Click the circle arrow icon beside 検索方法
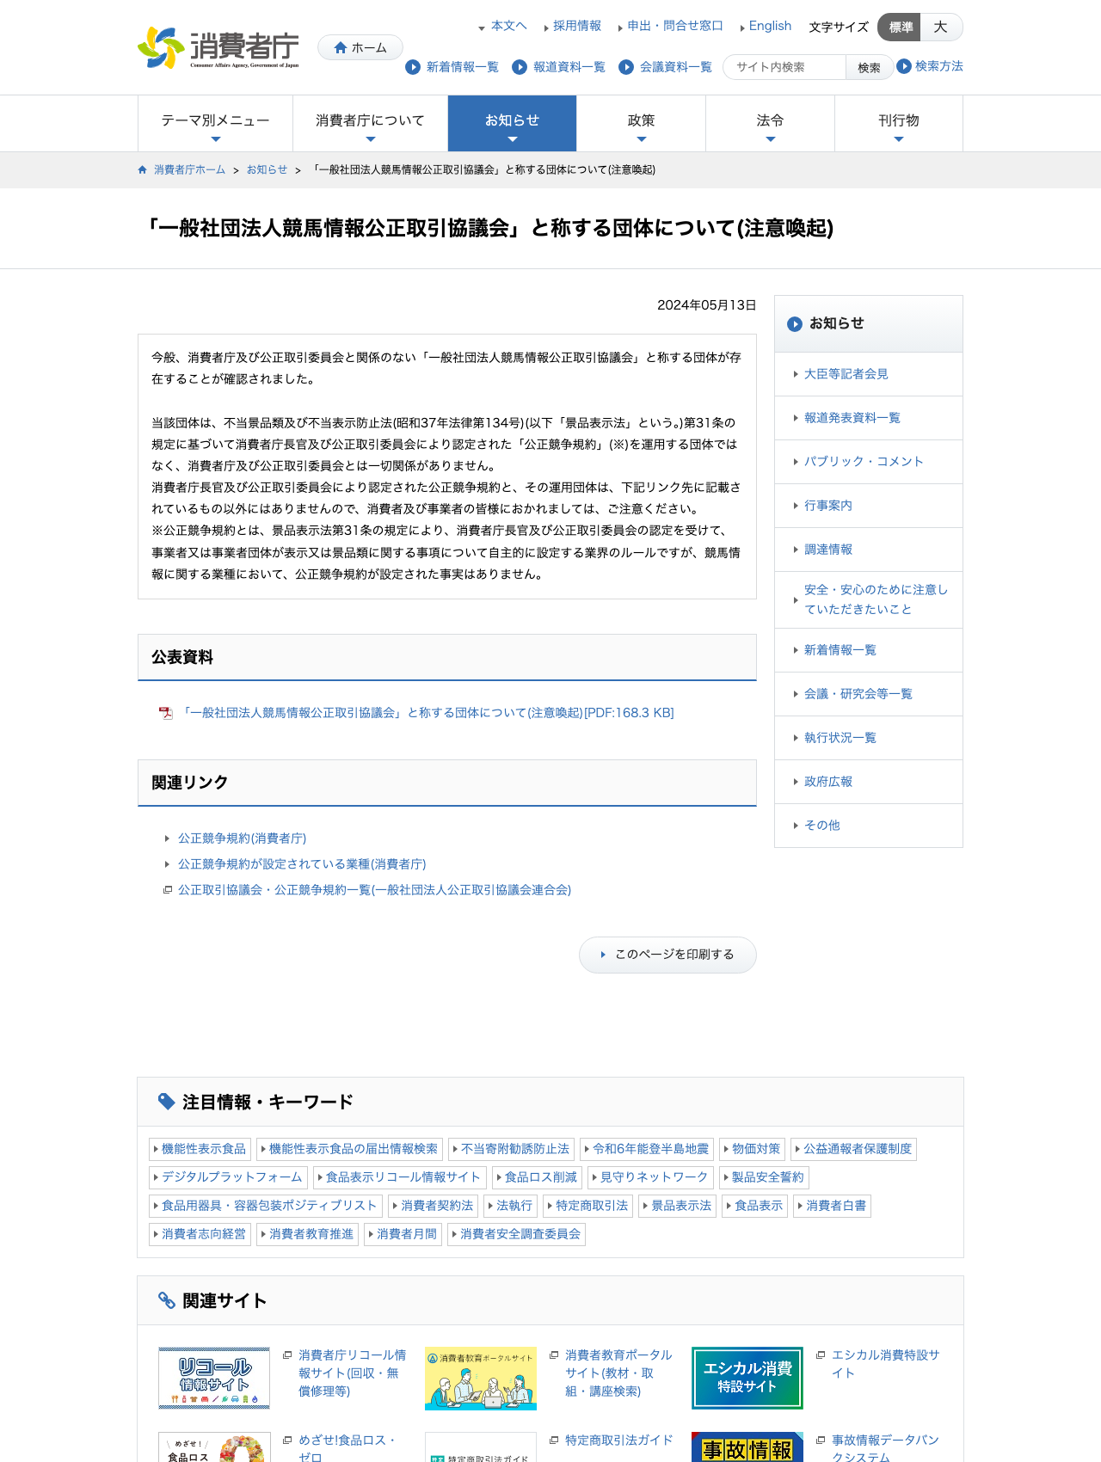This screenshot has height=1462, width=1101. click(904, 66)
